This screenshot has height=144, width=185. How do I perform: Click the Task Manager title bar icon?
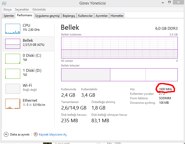pyautogui.click(x=4, y=3)
